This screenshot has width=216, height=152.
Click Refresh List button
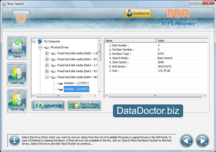click(x=48, y=106)
